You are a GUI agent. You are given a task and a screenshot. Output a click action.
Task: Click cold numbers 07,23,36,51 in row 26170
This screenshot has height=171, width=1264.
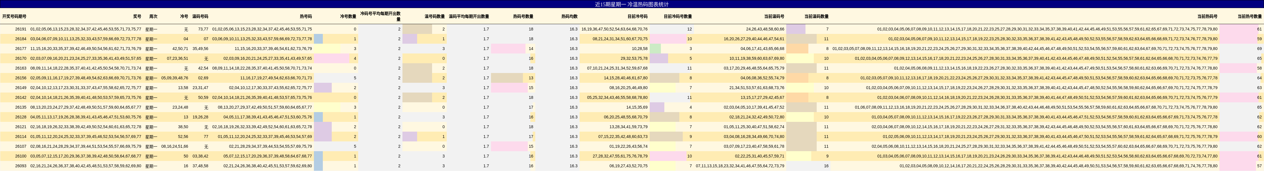tap(178, 58)
